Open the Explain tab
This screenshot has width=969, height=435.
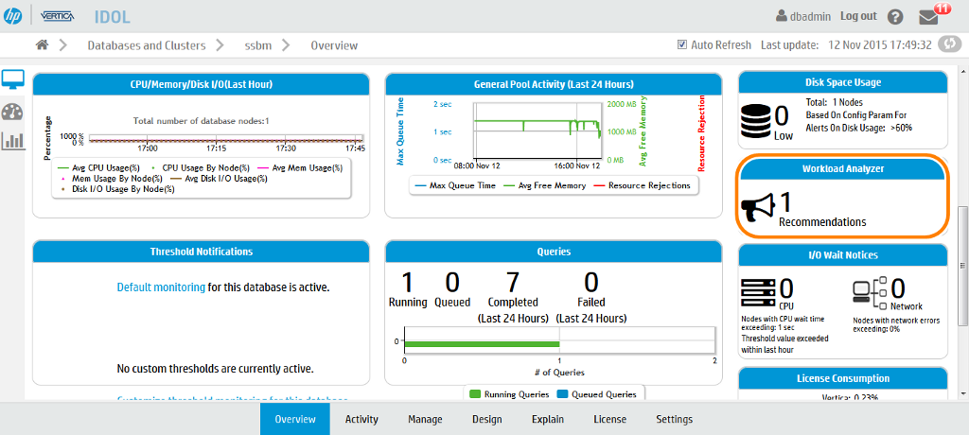[x=548, y=419]
